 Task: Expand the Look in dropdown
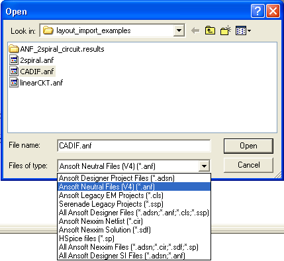coord(179,30)
